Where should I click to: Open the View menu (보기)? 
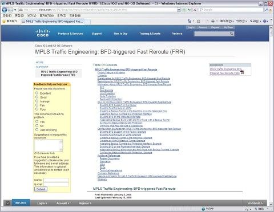(x=32, y=15)
